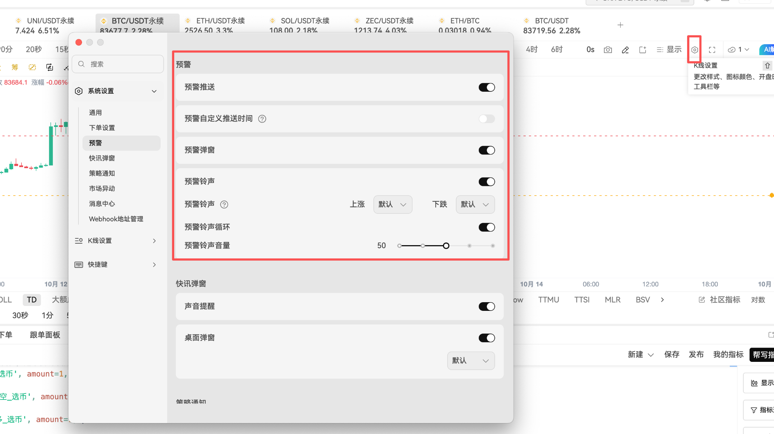
Task: Open 快讯弹窗 settings page
Action: 102,158
